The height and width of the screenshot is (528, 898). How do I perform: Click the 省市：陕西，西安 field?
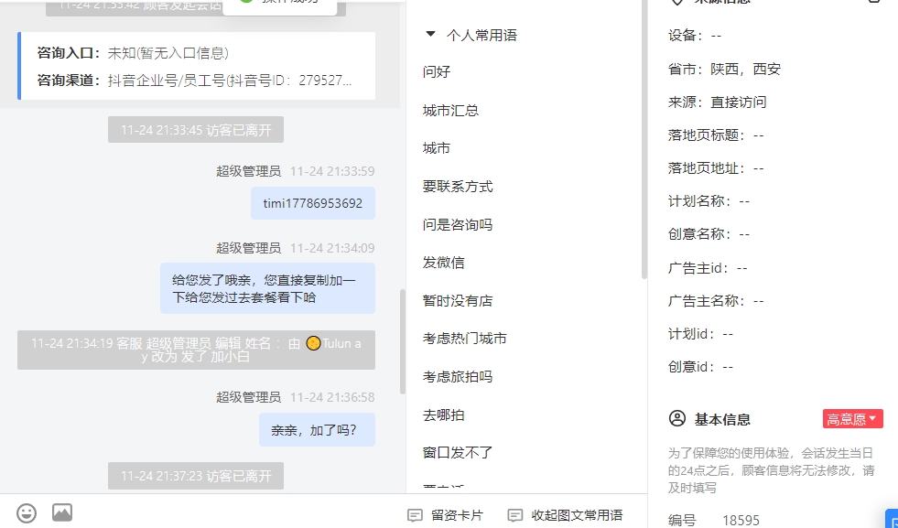tap(724, 70)
